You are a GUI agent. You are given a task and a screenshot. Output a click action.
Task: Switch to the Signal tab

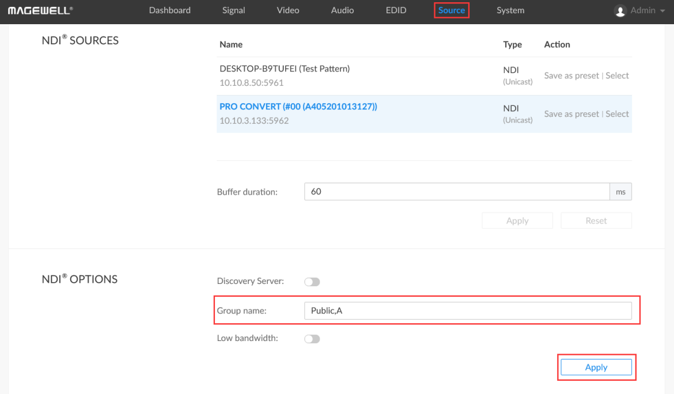click(233, 10)
